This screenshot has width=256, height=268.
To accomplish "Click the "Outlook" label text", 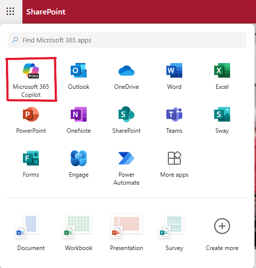I will [x=79, y=87].
